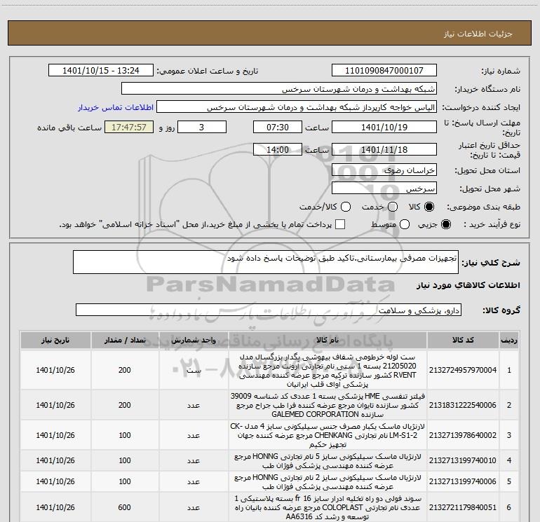The image size is (540, 522).
Task: Click the COLOPLAST Foley catheter item name
Action: 328,507
